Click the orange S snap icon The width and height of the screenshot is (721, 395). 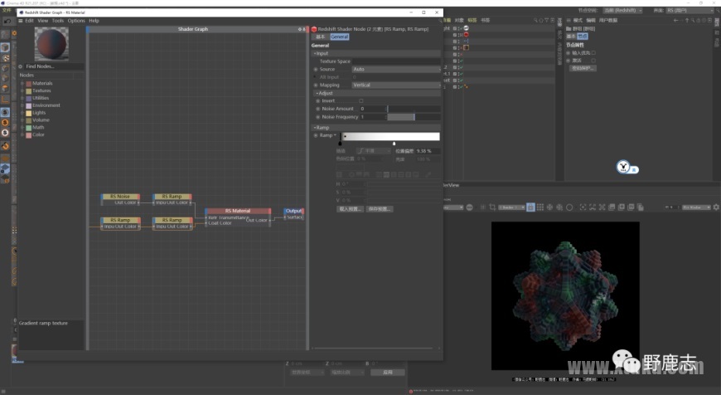point(5,123)
